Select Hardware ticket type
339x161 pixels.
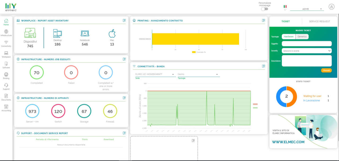point(288,37)
